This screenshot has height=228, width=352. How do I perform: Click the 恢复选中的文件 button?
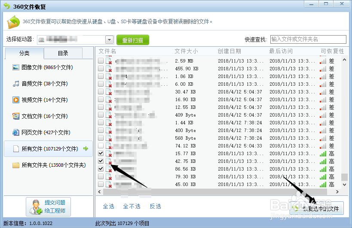pos(317,208)
